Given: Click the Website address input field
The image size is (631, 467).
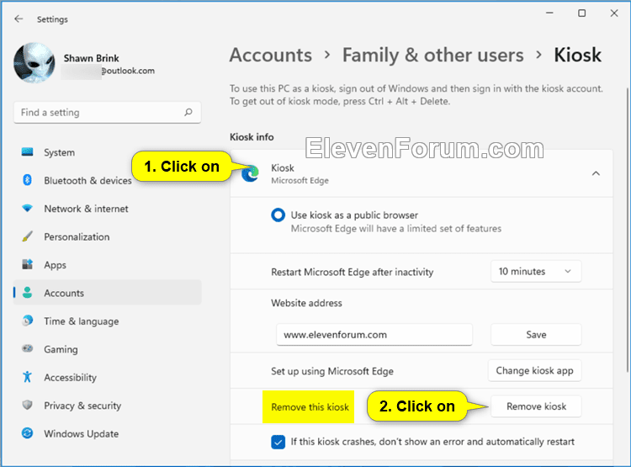Looking at the screenshot, I should 374,335.
